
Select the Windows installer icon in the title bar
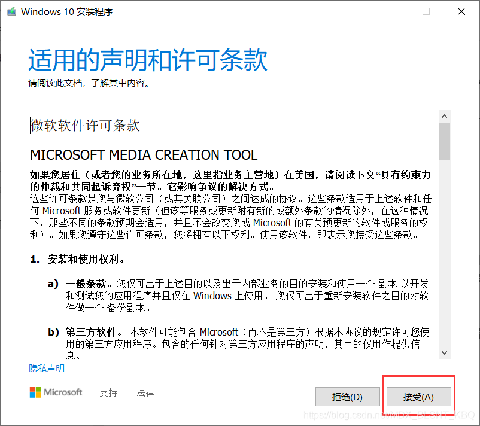[10, 11]
